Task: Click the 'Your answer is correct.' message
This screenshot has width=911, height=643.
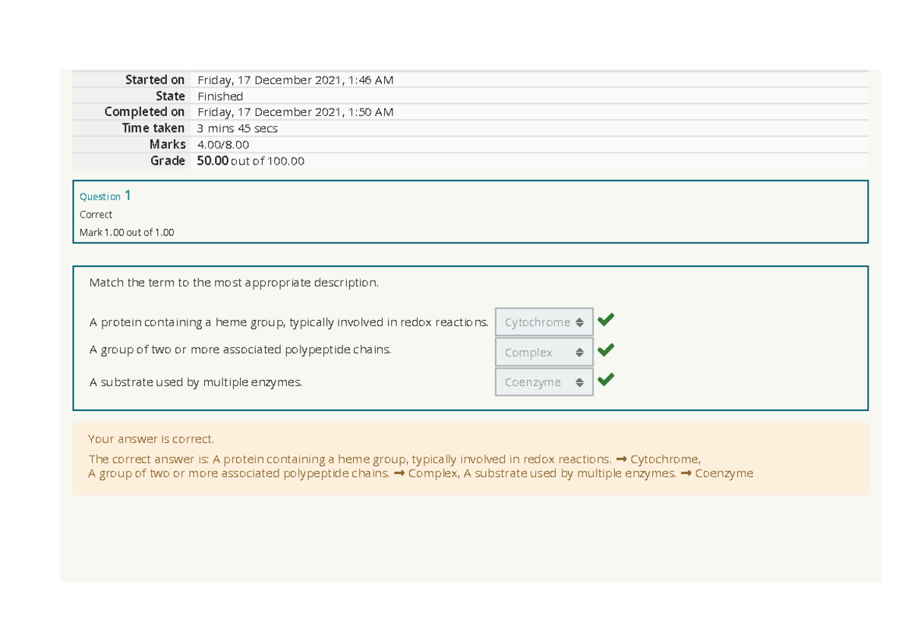Action: point(151,439)
